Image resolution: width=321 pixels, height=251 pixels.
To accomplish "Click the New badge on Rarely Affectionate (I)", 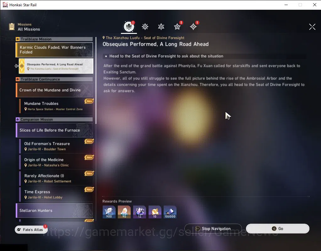I will pos(89,173).
